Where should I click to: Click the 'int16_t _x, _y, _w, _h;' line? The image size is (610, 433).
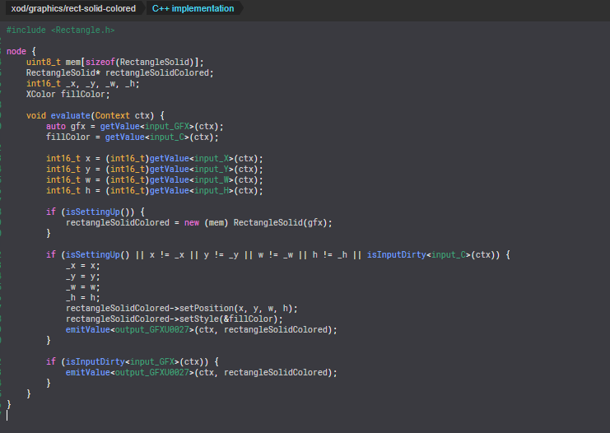(82, 84)
